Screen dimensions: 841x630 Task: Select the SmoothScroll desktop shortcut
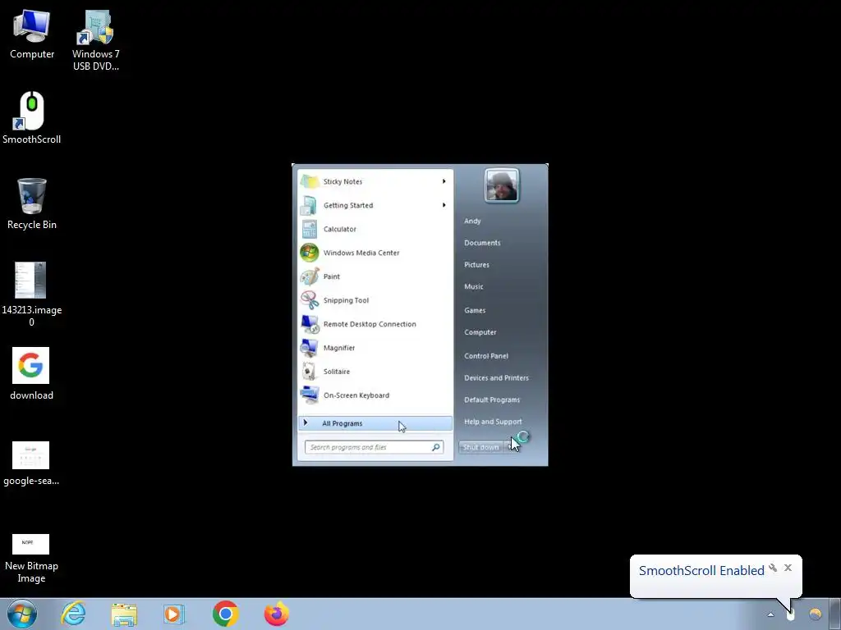click(x=32, y=118)
